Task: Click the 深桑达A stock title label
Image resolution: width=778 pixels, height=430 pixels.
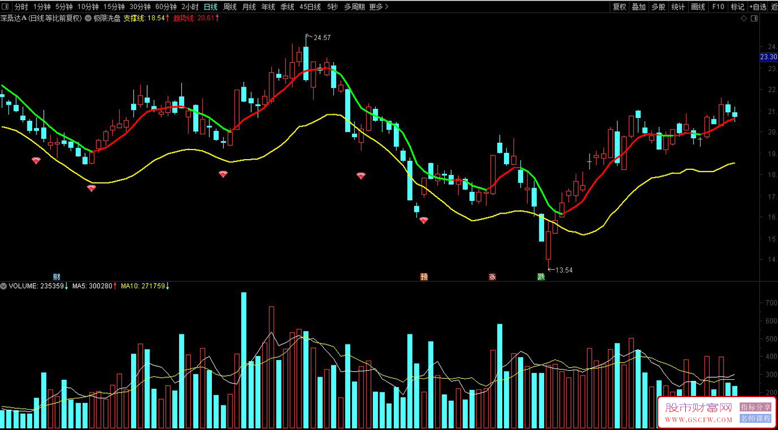Action: (x=13, y=18)
